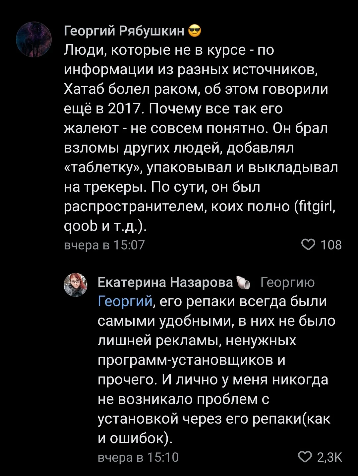Like Екатерина Назарова's reply with the heart
Screen dimensions: 358x476
coord(305,457)
